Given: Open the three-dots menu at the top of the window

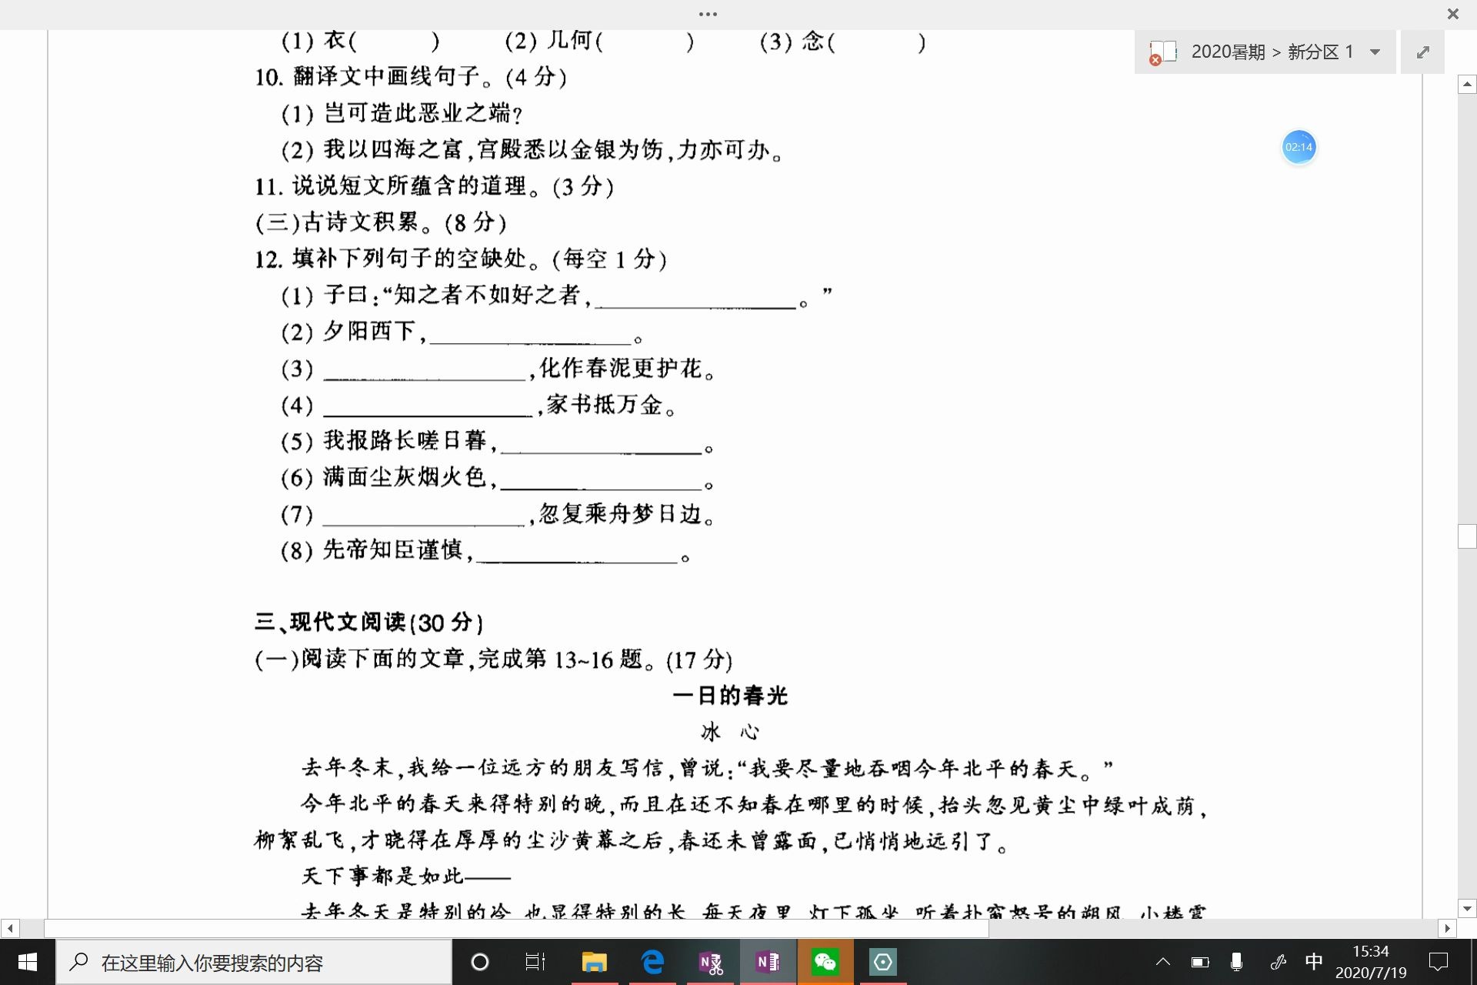Looking at the screenshot, I should click(x=708, y=14).
